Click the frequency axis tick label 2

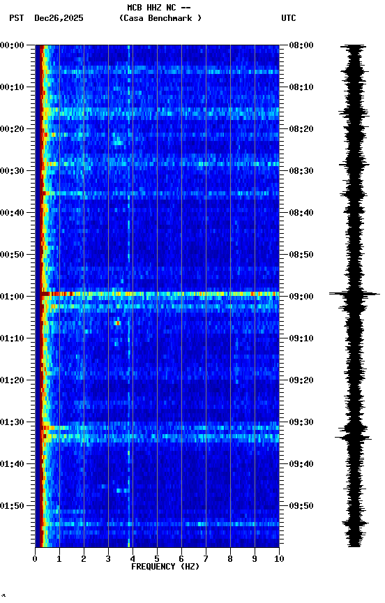pos(84,559)
